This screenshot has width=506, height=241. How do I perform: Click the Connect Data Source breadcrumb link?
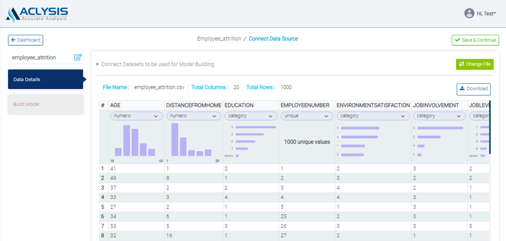[x=273, y=39]
